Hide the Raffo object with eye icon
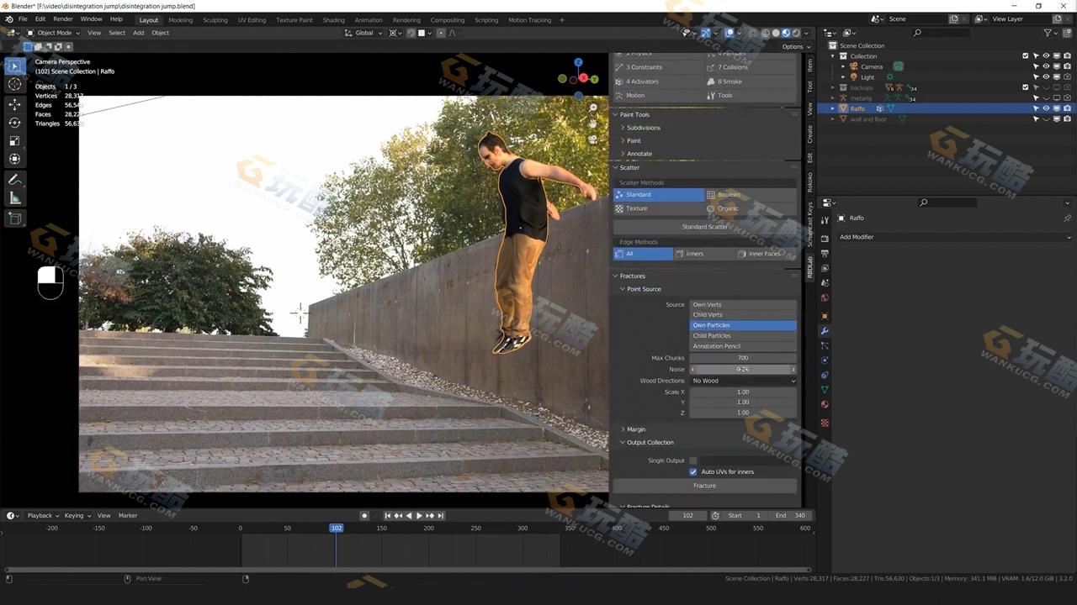 1046,108
